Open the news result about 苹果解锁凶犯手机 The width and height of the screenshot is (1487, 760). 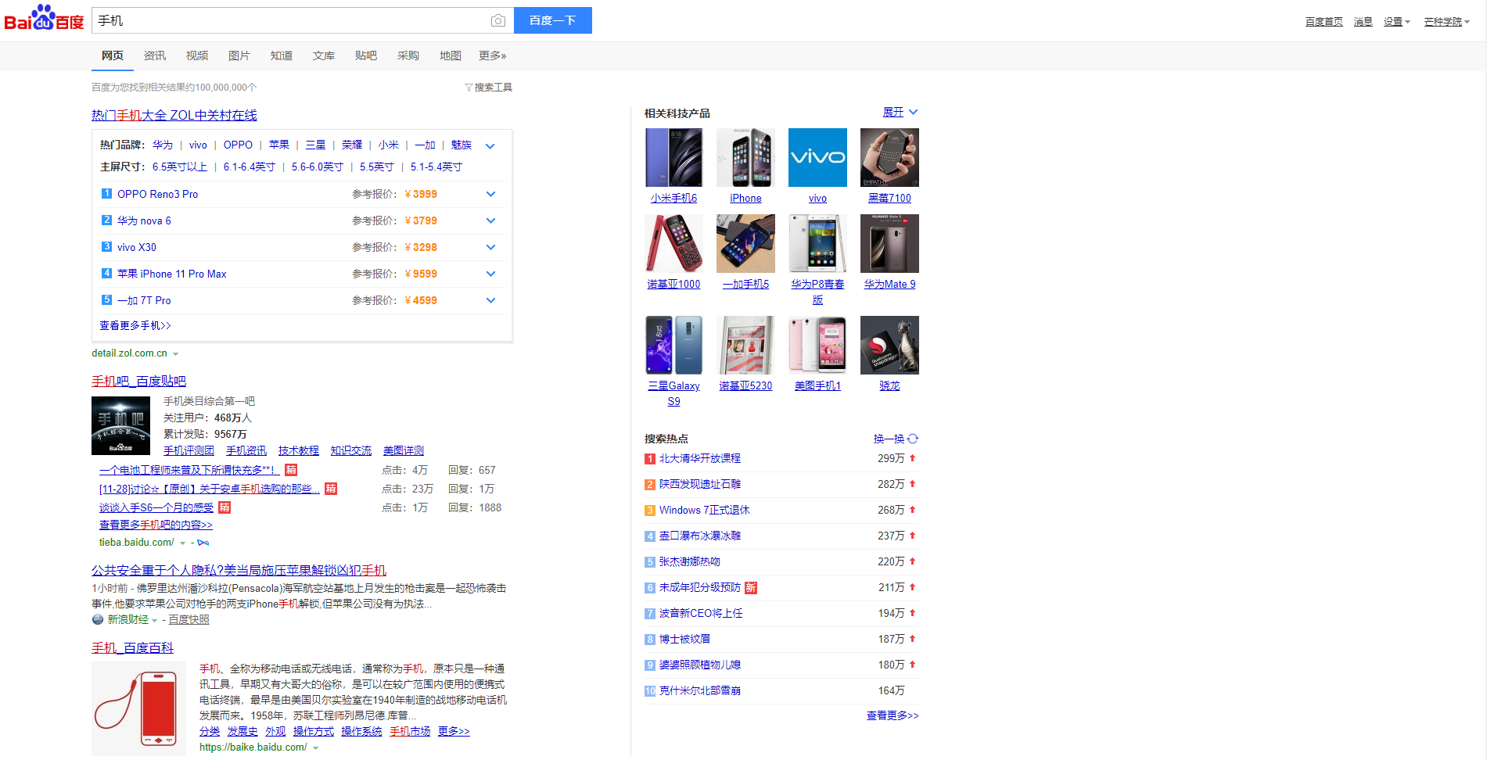point(239,570)
